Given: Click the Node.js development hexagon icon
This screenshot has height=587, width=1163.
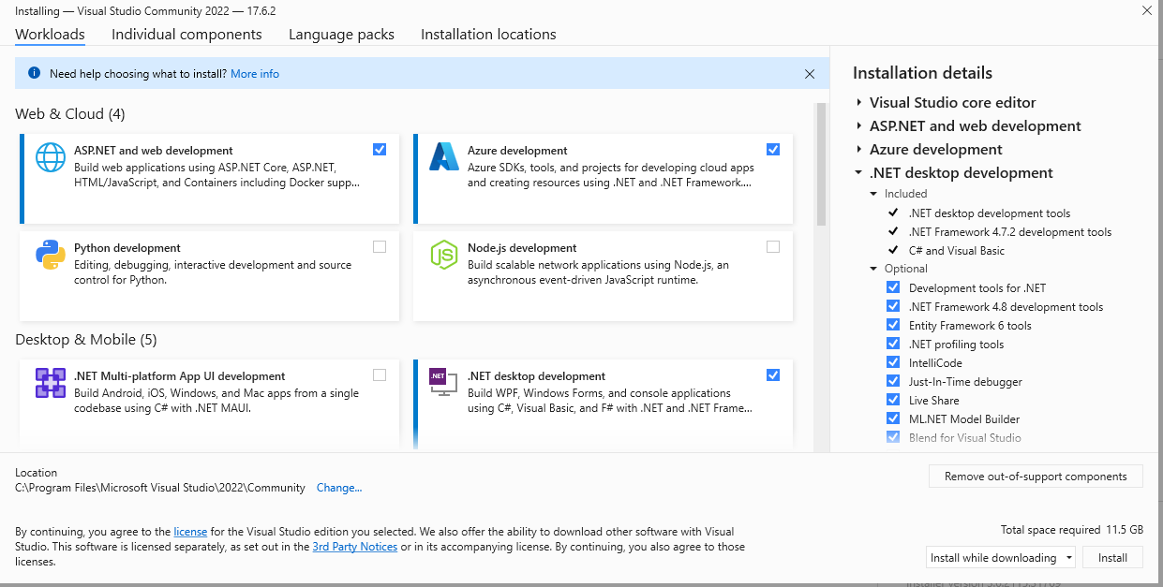Looking at the screenshot, I should (x=443, y=254).
